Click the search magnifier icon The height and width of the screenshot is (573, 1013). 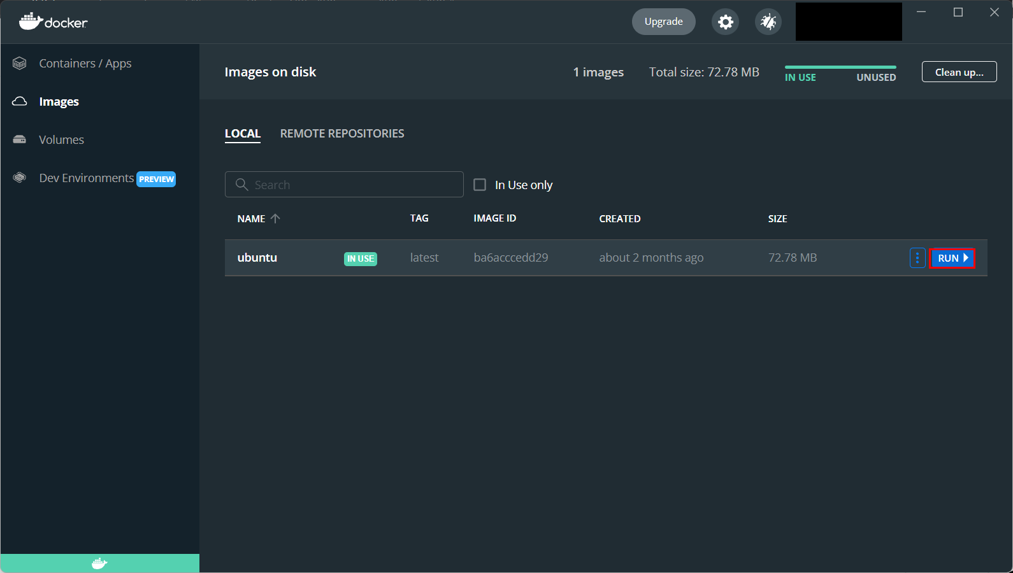click(x=241, y=184)
